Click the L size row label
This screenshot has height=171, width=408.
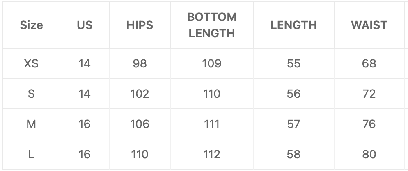pos(31,154)
